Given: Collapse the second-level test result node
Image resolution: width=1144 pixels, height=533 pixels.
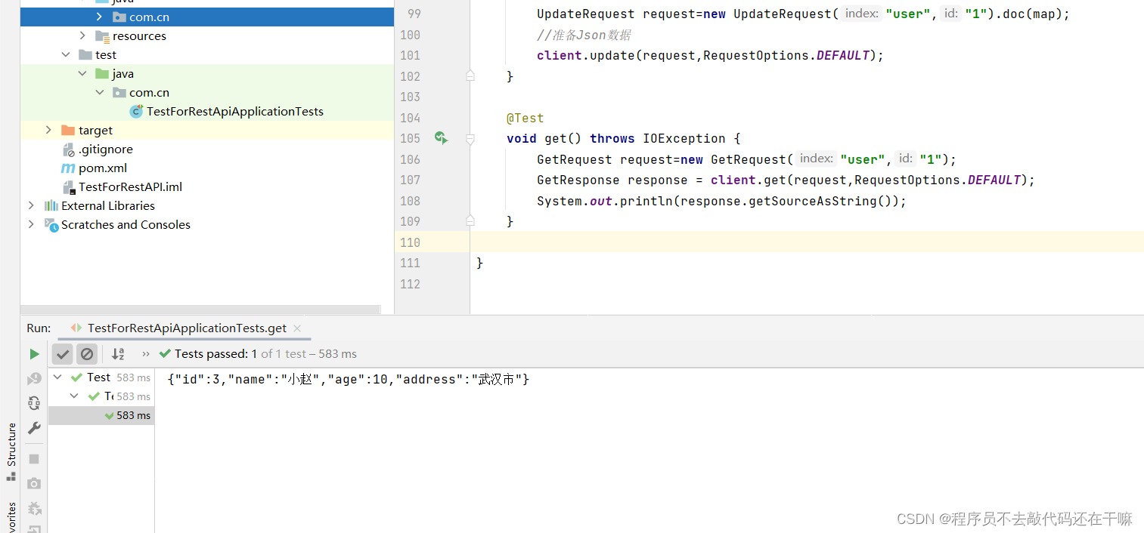Looking at the screenshot, I should point(74,396).
